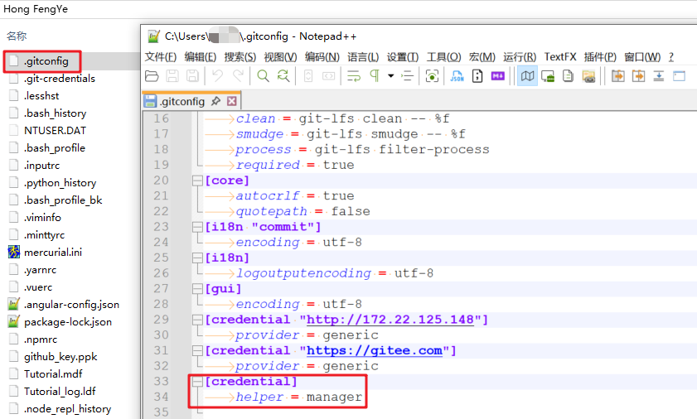The width and height of the screenshot is (697, 419).
Task: Open the dropdown arrow beside pilcrow icon
Action: (x=390, y=76)
